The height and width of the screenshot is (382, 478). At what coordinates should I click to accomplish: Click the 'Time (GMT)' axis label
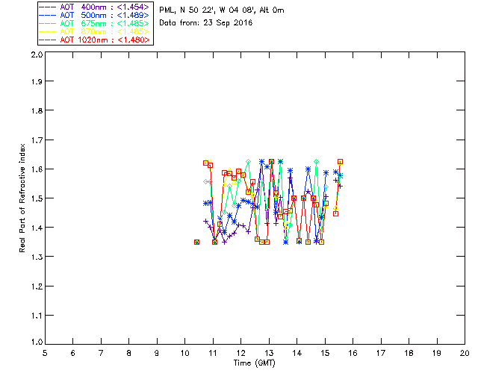click(254, 363)
